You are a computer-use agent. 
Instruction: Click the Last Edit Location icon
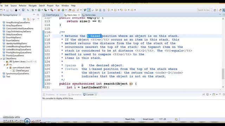(x=122, y=10)
